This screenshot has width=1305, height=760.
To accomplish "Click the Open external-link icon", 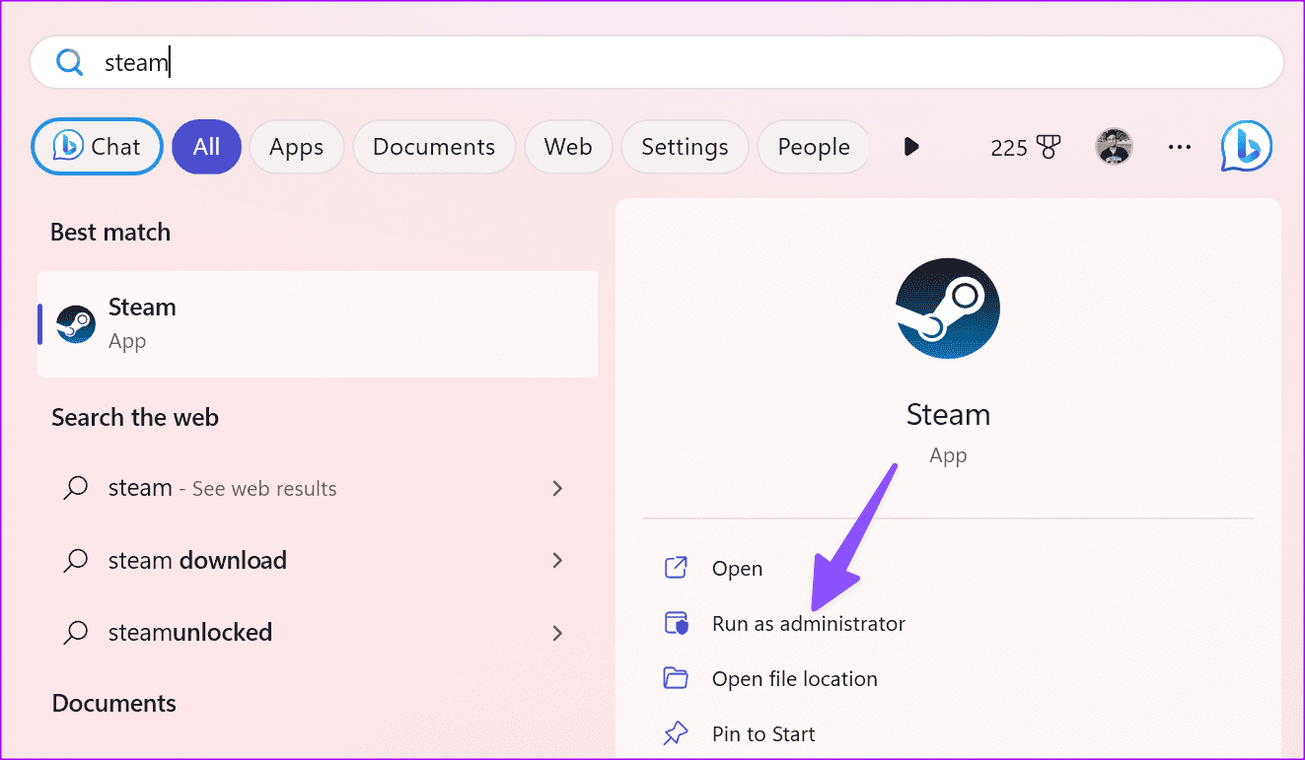I will [676, 569].
